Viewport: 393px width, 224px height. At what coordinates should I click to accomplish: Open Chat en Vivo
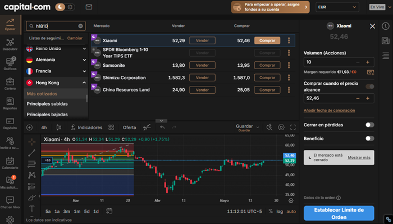pos(10,203)
